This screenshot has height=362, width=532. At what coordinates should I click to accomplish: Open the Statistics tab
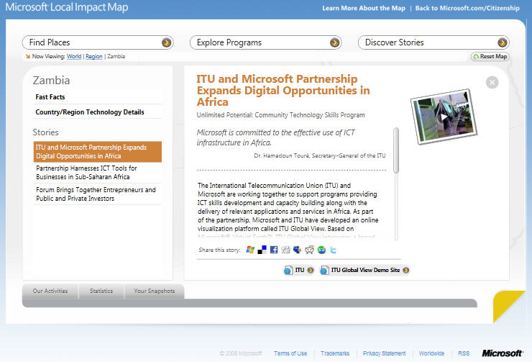(x=101, y=291)
